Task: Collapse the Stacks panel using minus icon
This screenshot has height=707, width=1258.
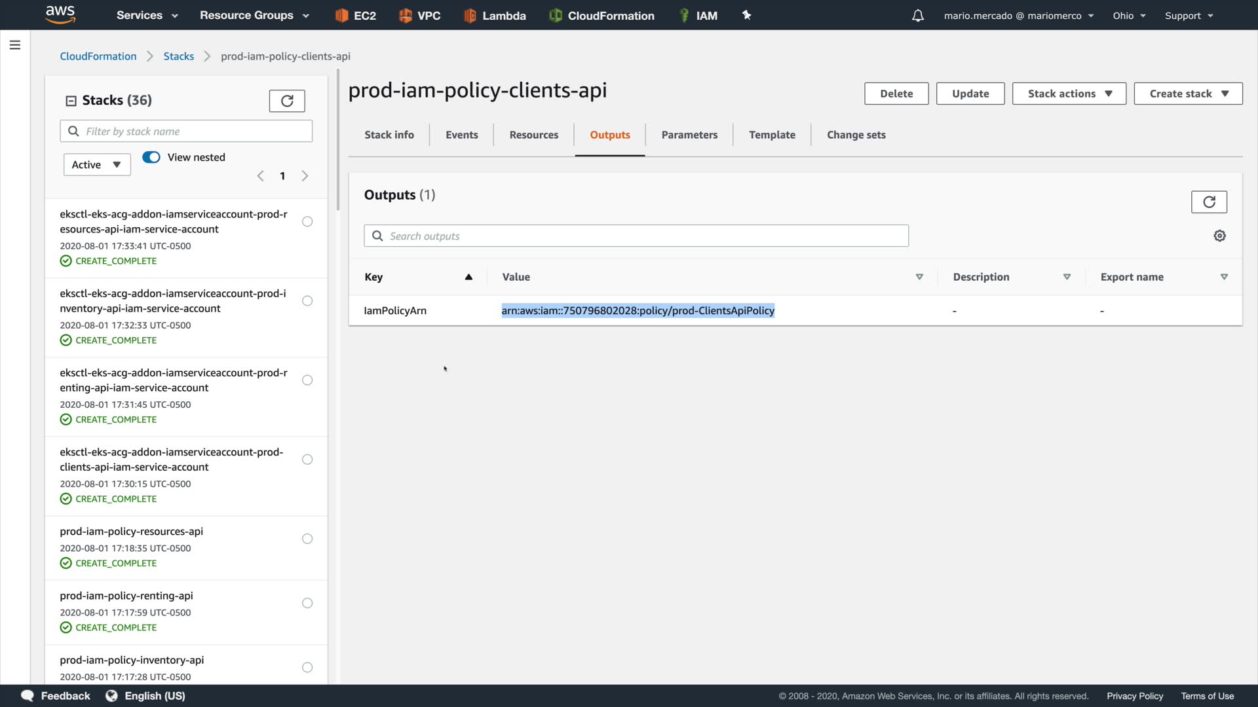Action: click(71, 101)
